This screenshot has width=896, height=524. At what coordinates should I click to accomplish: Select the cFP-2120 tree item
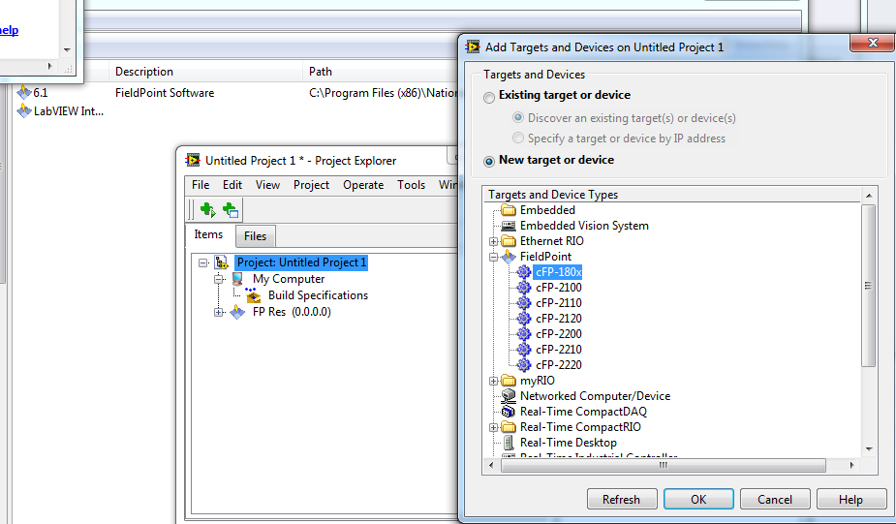coord(558,319)
